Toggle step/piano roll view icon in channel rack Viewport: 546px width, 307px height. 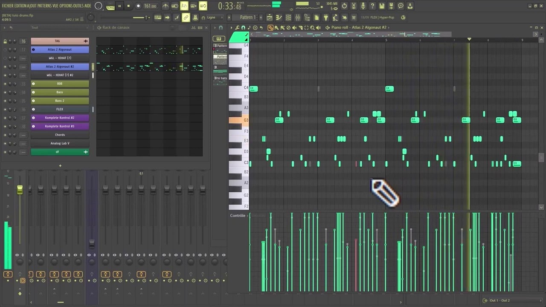point(200,28)
